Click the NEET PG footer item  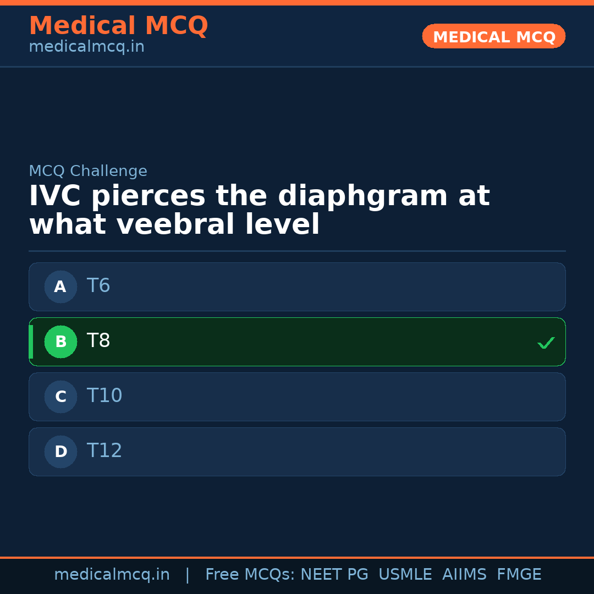pyautogui.click(x=334, y=574)
